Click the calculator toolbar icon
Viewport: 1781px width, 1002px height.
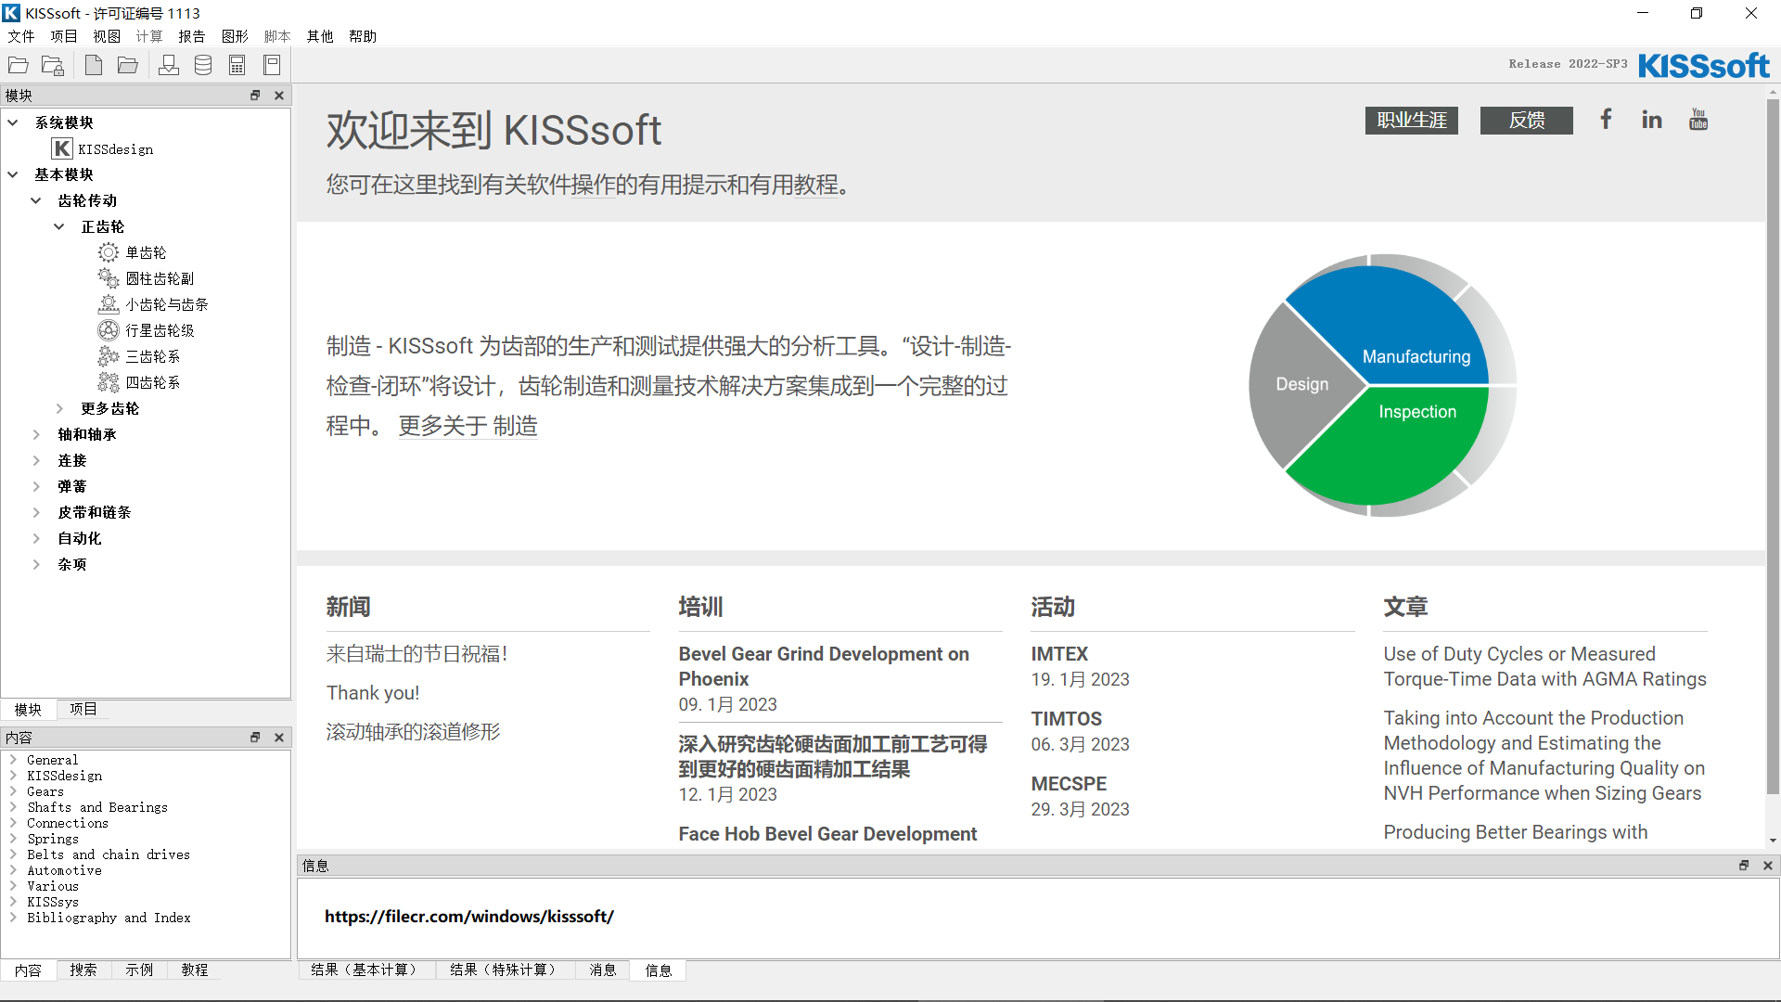(237, 65)
